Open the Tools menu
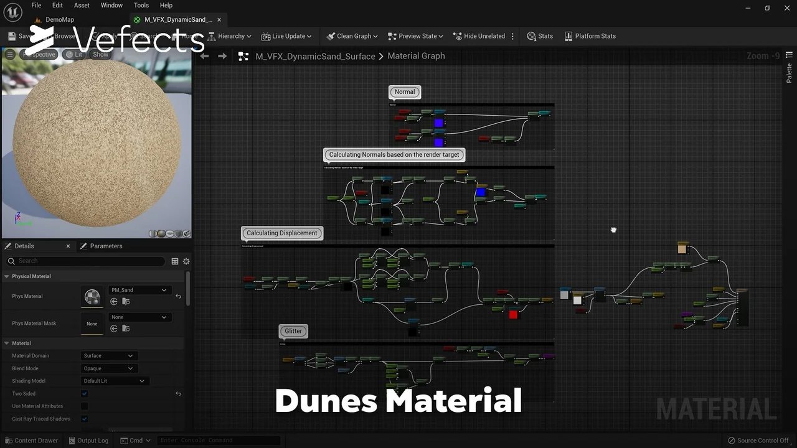The height and width of the screenshot is (448, 797). pos(141,5)
